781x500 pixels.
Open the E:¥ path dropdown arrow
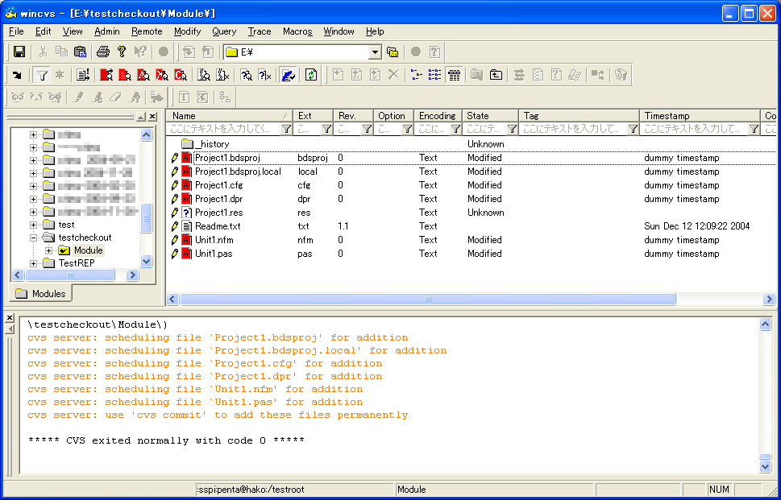[x=375, y=52]
